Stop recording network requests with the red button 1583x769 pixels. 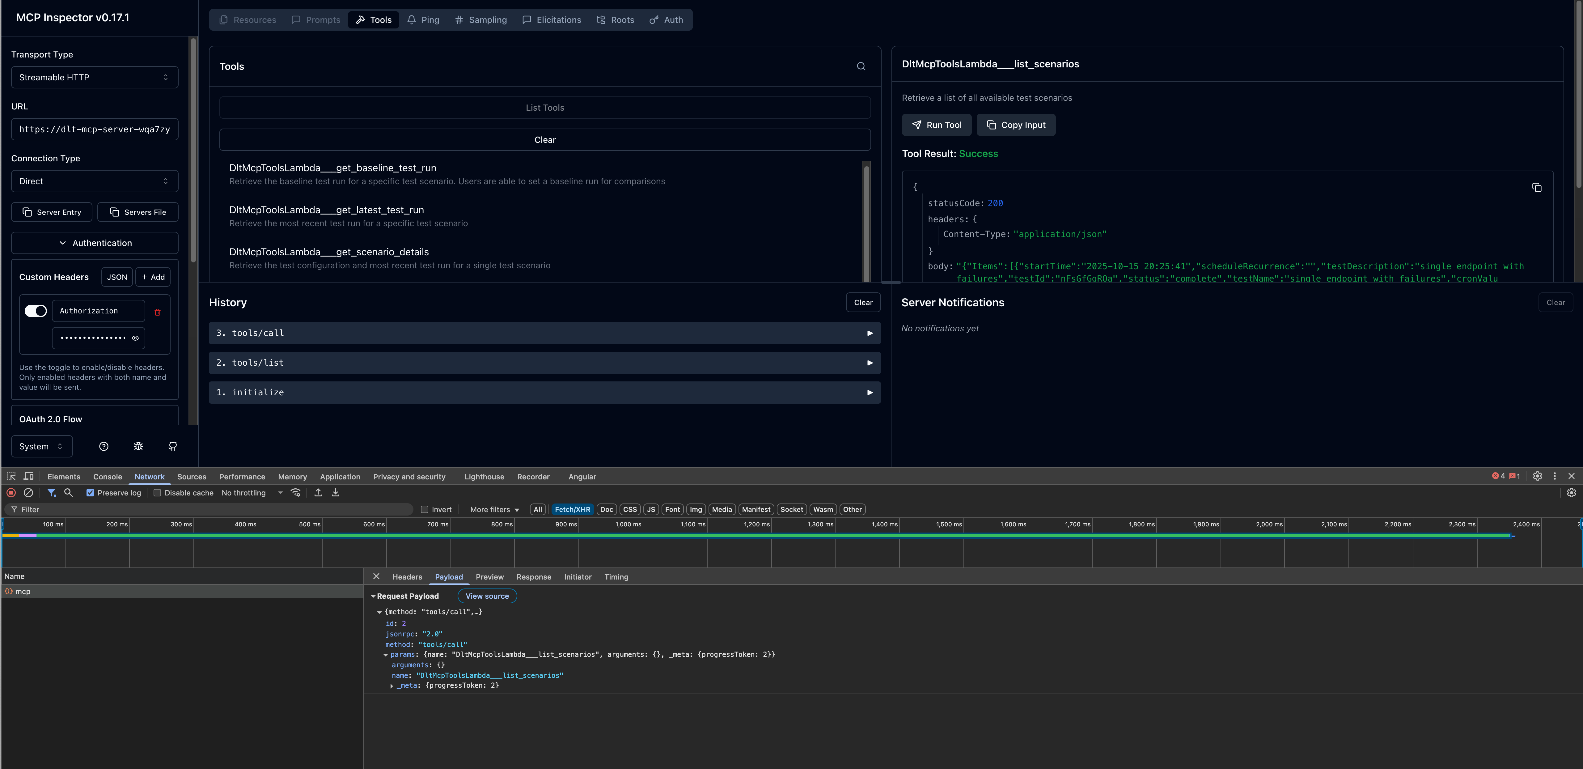coord(11,492)
